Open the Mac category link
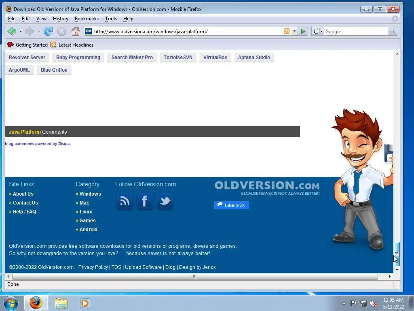The height and width of the screenshot is (311, 414). pyautogui.click(x=84, y=203)
